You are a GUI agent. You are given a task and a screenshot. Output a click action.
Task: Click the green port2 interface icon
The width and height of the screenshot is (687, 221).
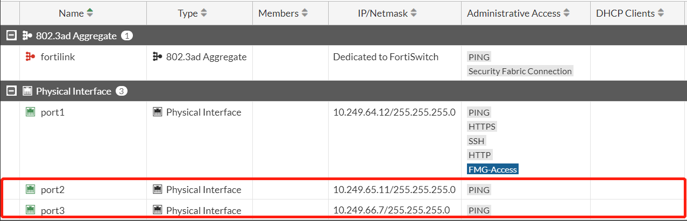[x=31, y=189]
